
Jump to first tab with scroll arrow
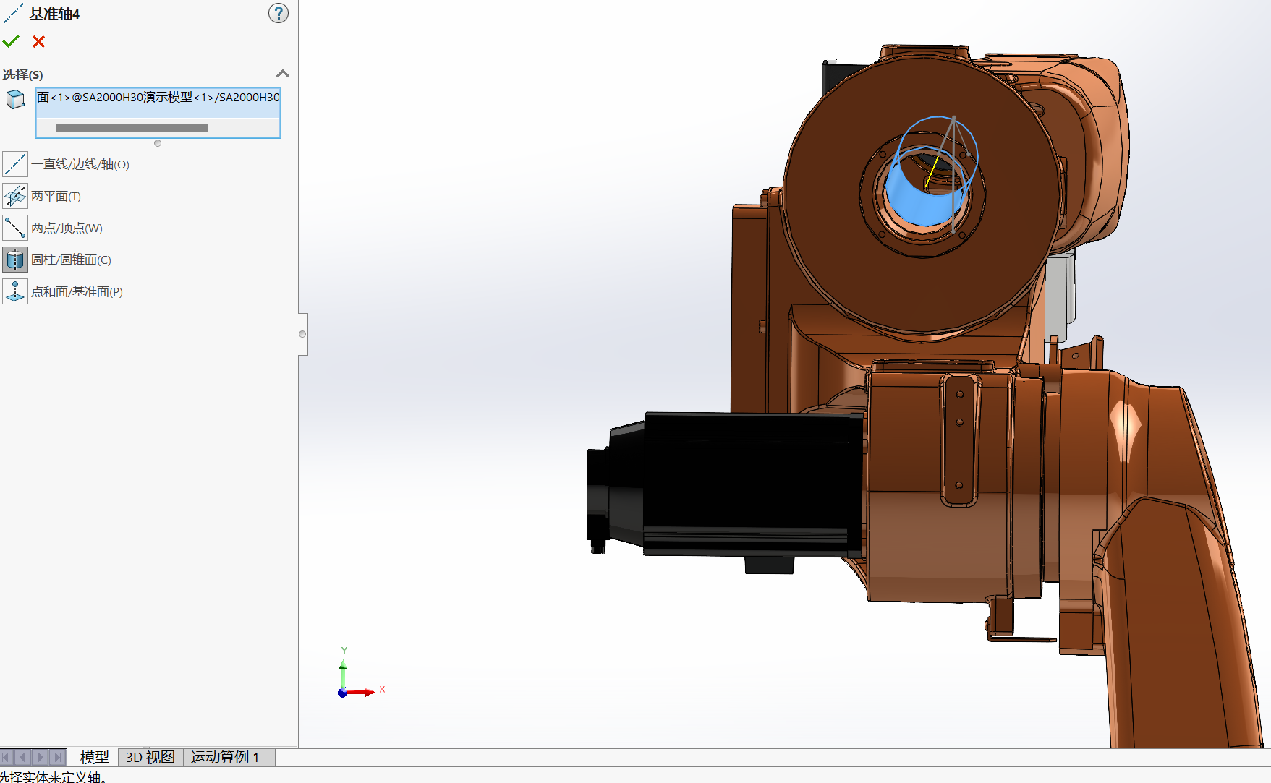[x=7, y=757]
